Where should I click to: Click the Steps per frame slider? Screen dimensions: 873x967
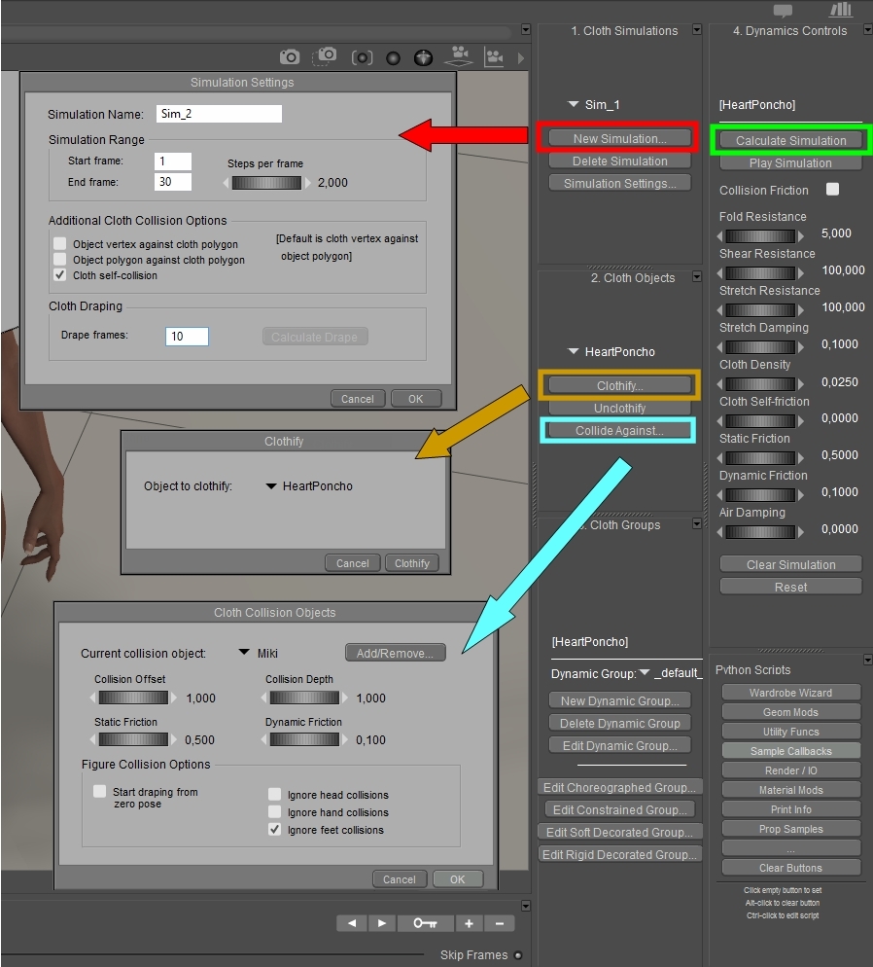266,183
